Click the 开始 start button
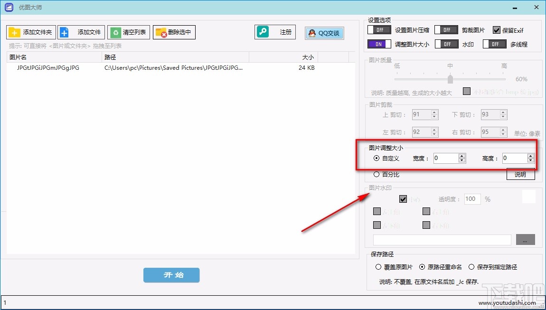Viewport: 546px width, 310px height. 171,275
